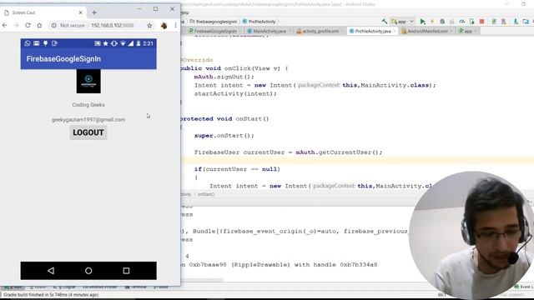Click the browser forward arrow
The width and height of the screenshot is (534, 300).
[x=16, y=25]
